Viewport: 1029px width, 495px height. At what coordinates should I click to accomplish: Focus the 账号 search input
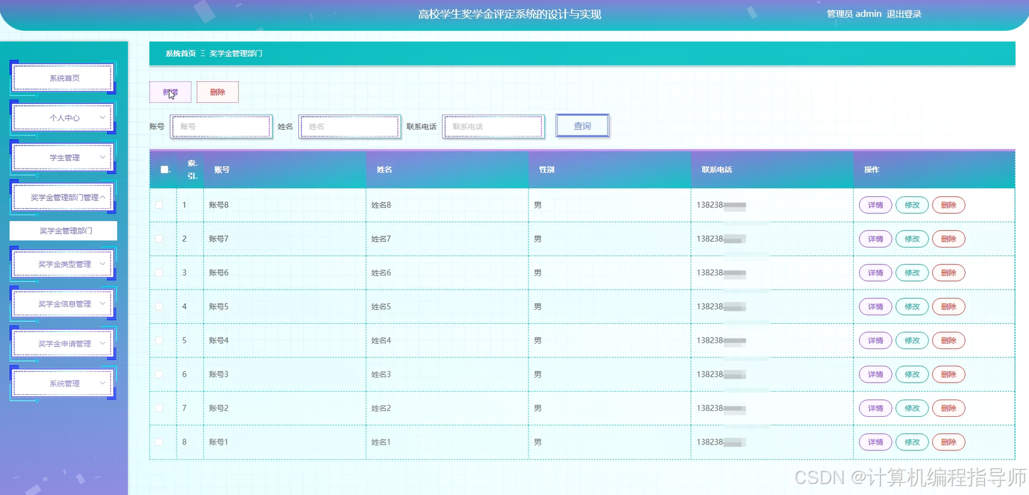(x=221, y=127)
